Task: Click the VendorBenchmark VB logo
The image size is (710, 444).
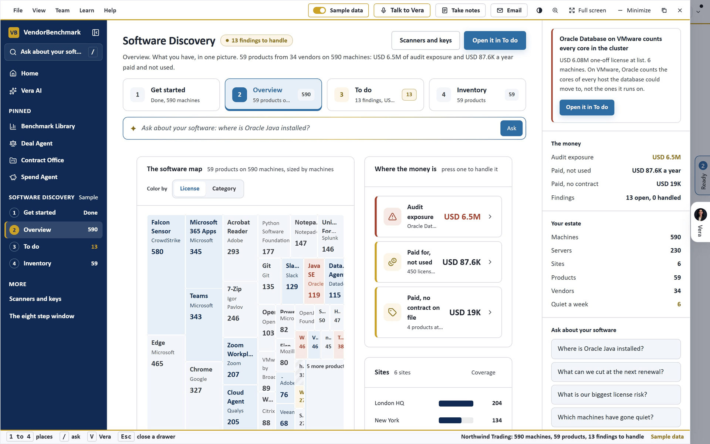Action: point(14,33)
